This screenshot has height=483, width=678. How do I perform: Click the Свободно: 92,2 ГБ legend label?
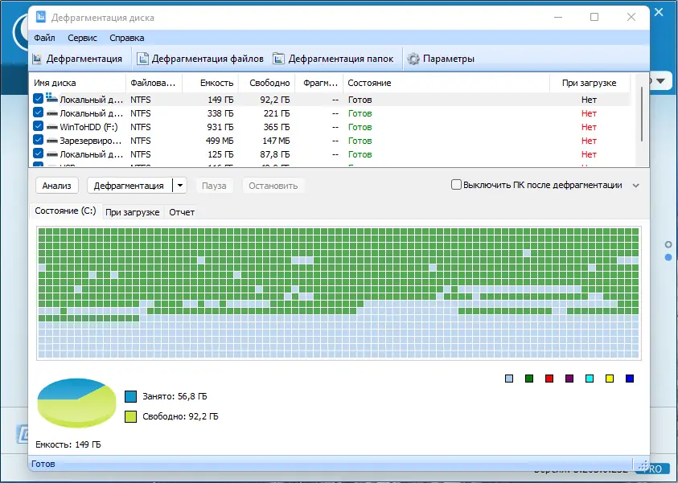coord(180,416)
